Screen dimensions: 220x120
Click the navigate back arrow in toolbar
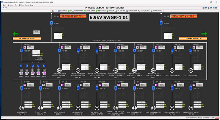click(4, 8)
